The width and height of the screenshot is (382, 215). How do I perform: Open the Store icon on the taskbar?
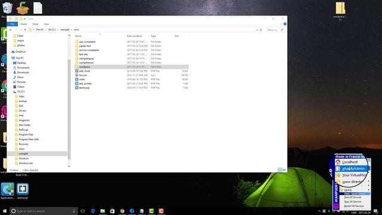tap(112, 211)
